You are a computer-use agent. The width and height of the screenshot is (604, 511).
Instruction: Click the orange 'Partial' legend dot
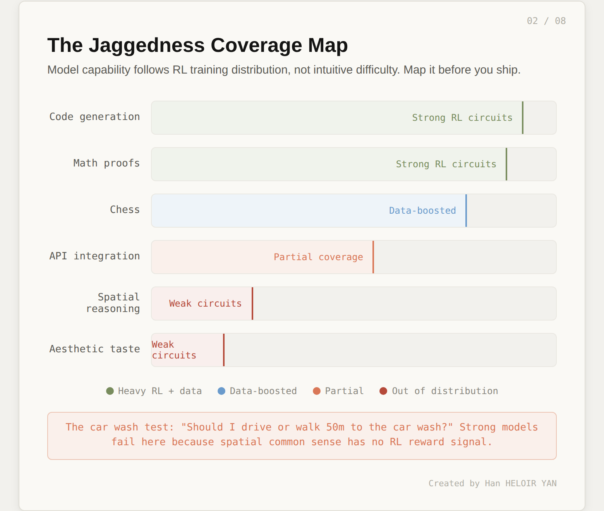point(317,391)
